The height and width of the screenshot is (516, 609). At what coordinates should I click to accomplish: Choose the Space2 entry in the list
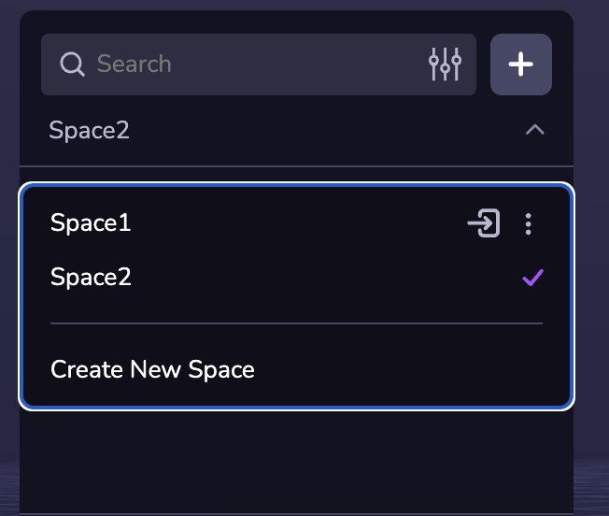(x=92, y=278)
